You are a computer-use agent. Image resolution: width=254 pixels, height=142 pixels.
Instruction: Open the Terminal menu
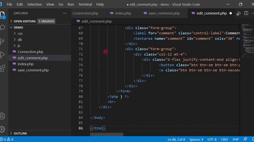click(x=85, y=4)
